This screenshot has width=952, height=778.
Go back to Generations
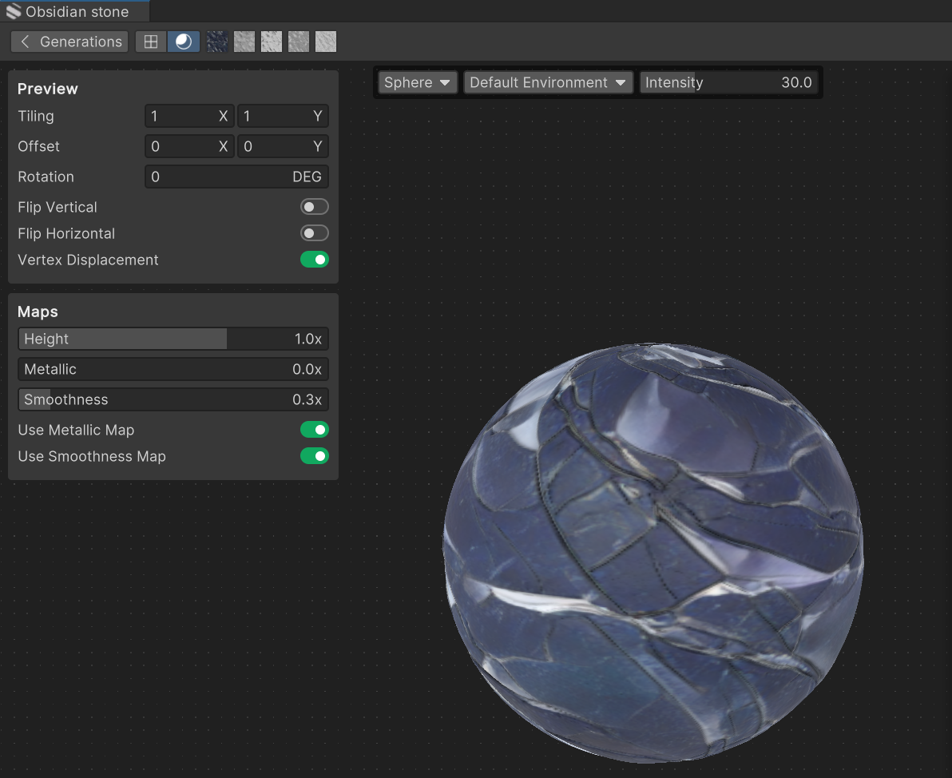(69, 42)
